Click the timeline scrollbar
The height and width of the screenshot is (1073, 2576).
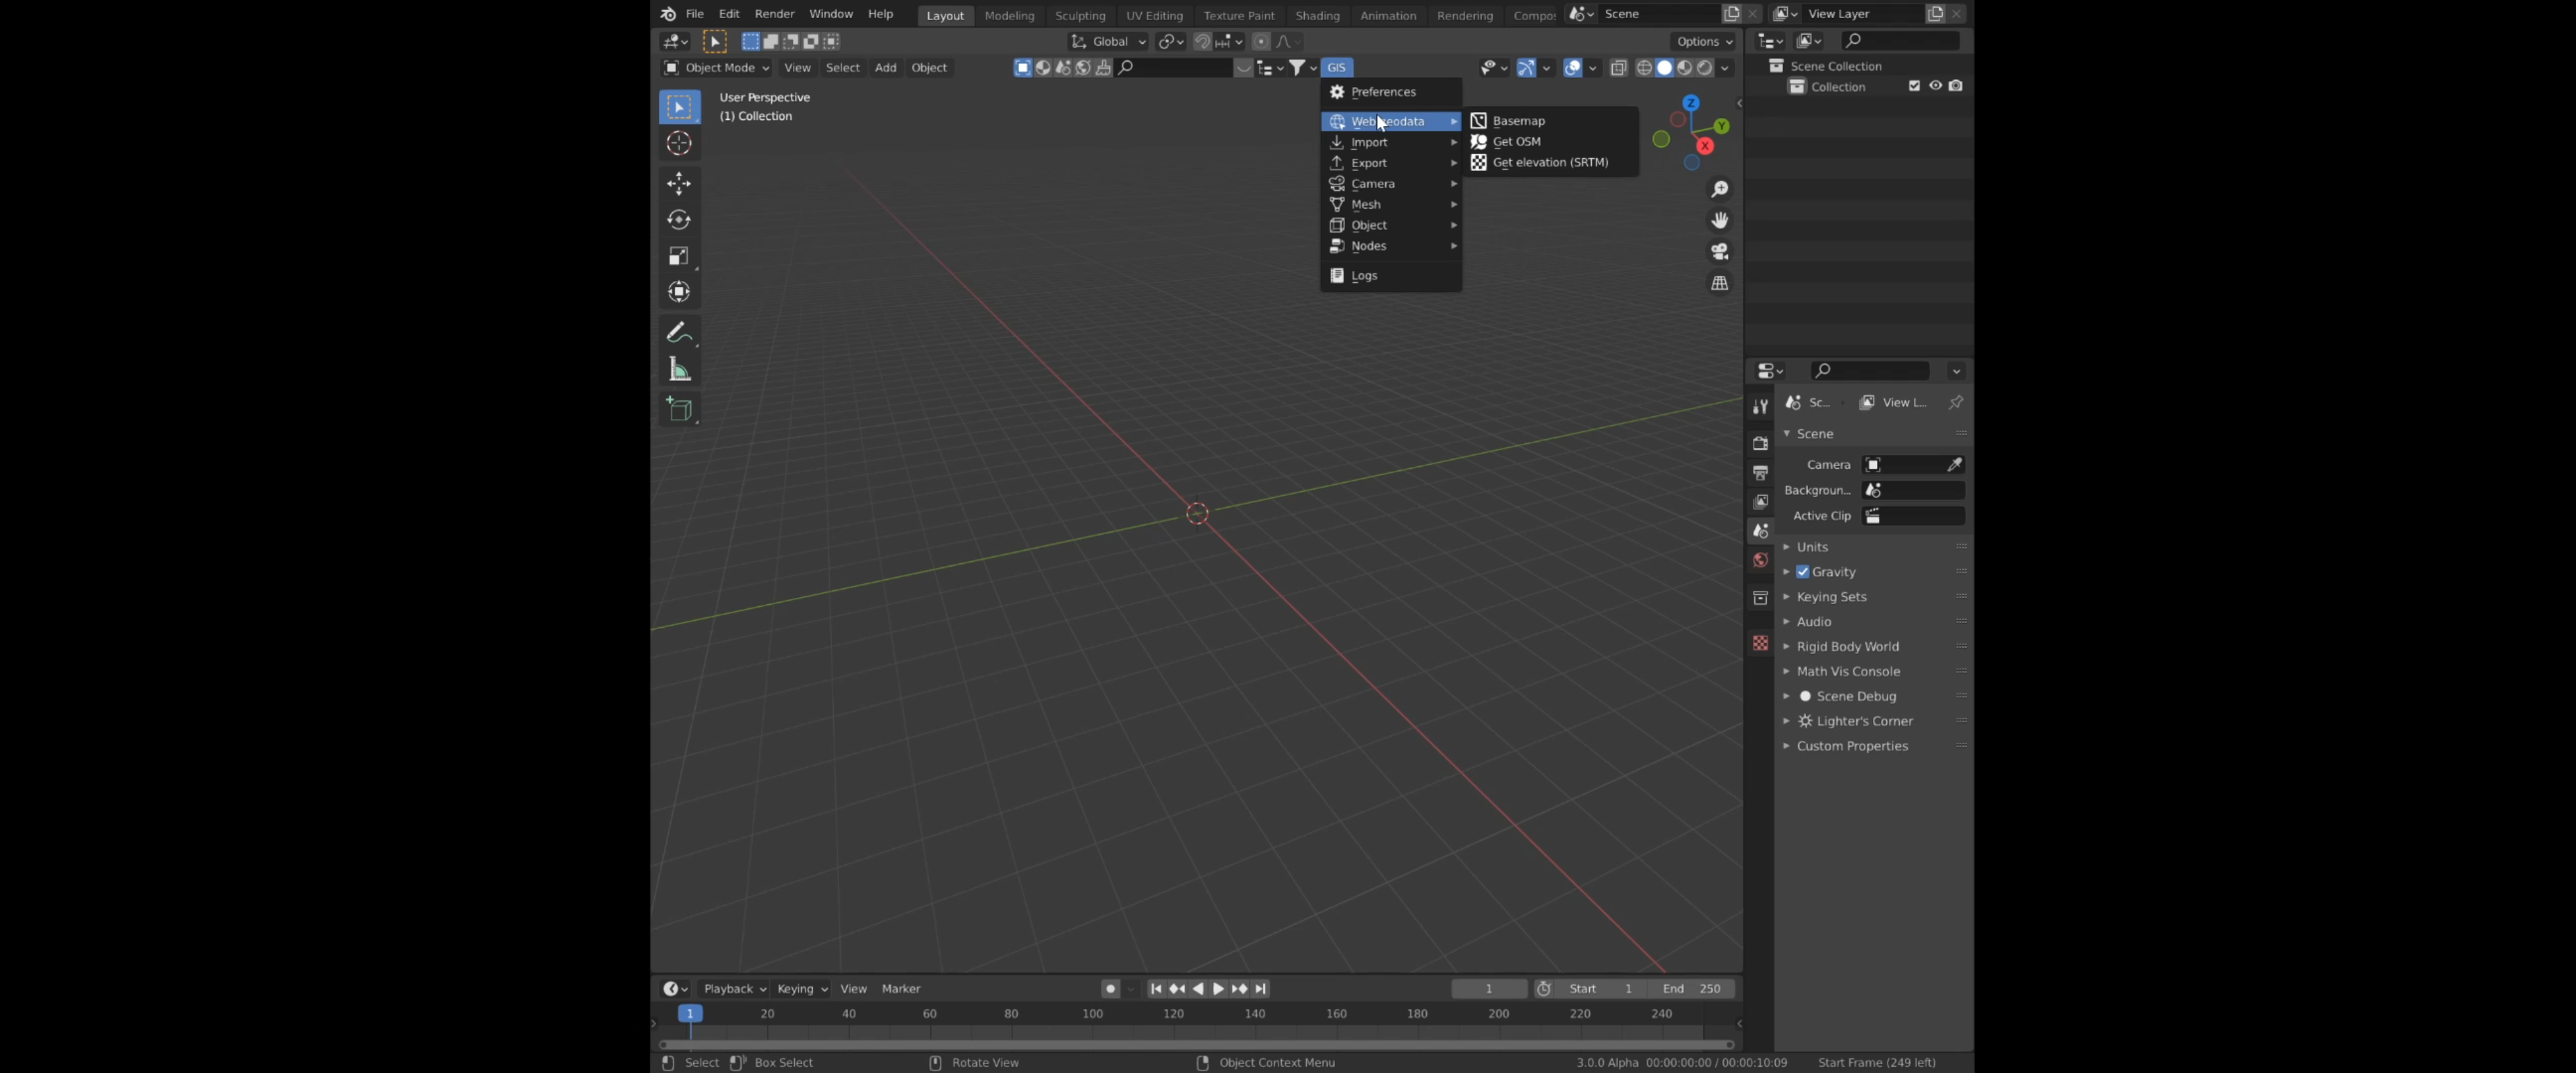[1195, 1044]
